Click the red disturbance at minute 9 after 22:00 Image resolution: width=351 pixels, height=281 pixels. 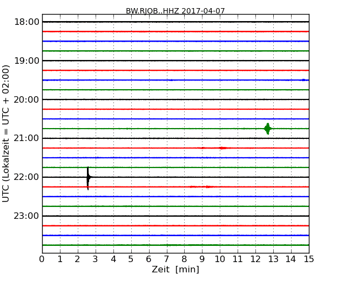(x=208, y=186)
